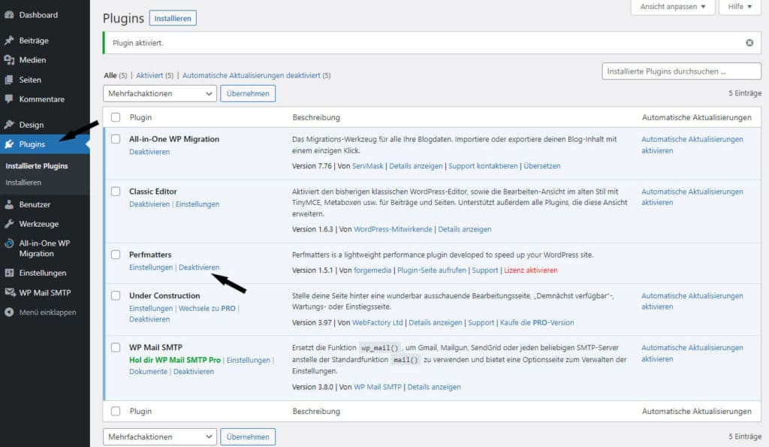Click the Beiträge pin icon

pyautogui.click(x=9, y=41)
